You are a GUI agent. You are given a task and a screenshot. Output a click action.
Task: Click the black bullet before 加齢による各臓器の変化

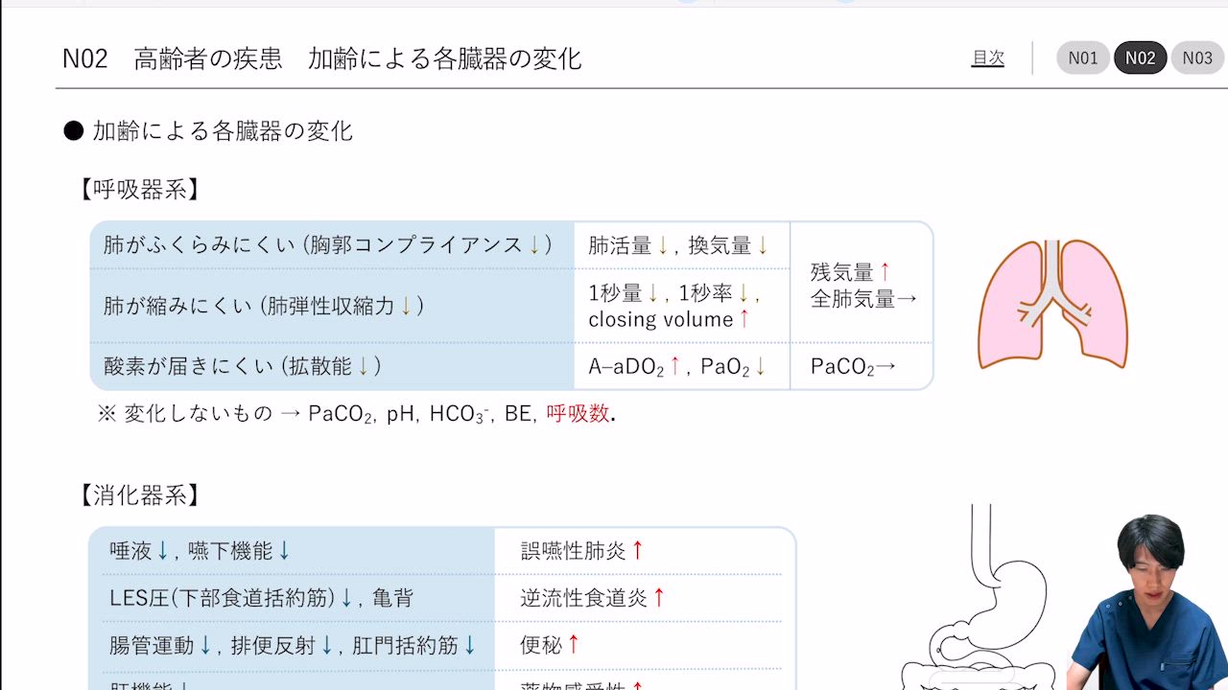(x=74, y=131)
